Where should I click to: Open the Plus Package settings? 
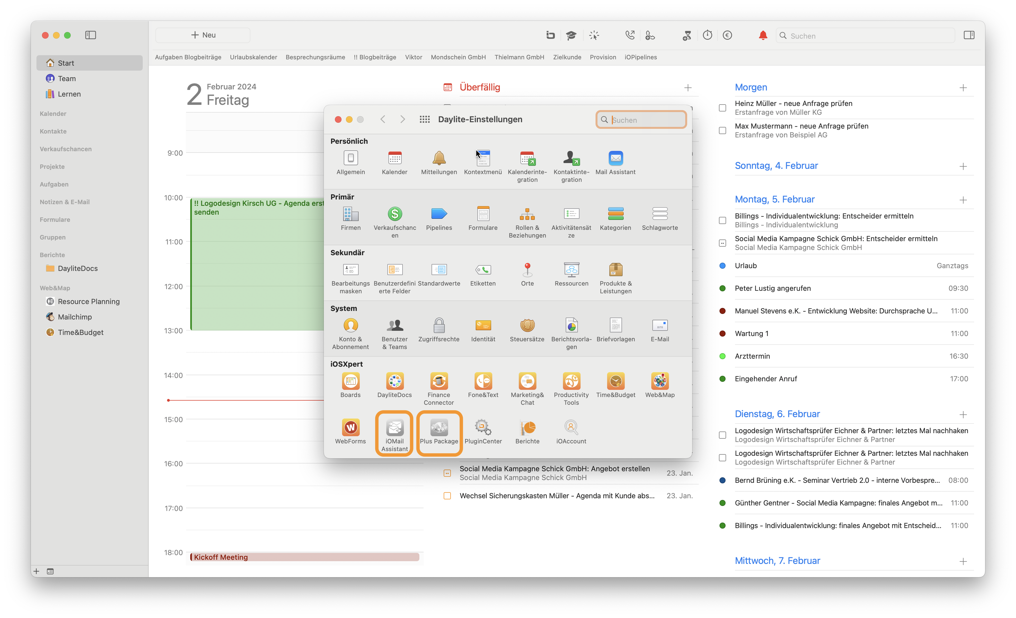439,432
